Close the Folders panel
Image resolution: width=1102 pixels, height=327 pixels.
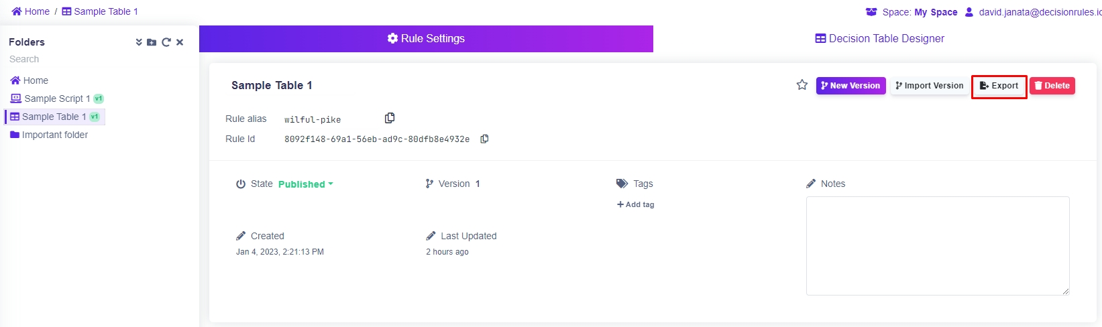pyautogui.click(x=180, y=42)
